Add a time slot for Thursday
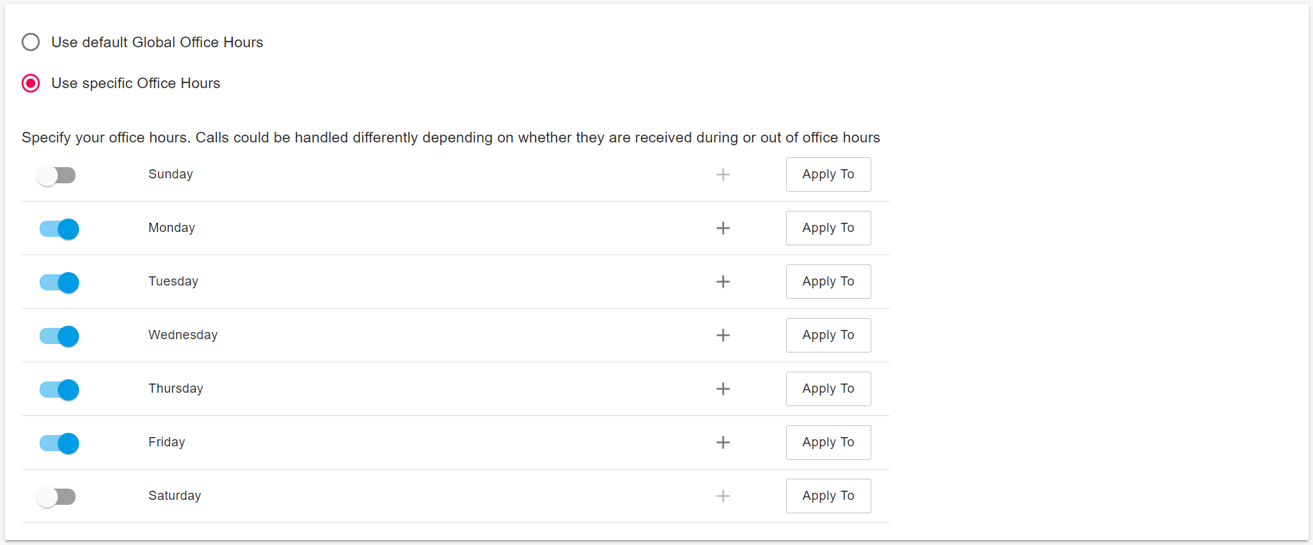The width and height of the screenshot is (1313, 545). pyautogui.click(x=722, y=389)
